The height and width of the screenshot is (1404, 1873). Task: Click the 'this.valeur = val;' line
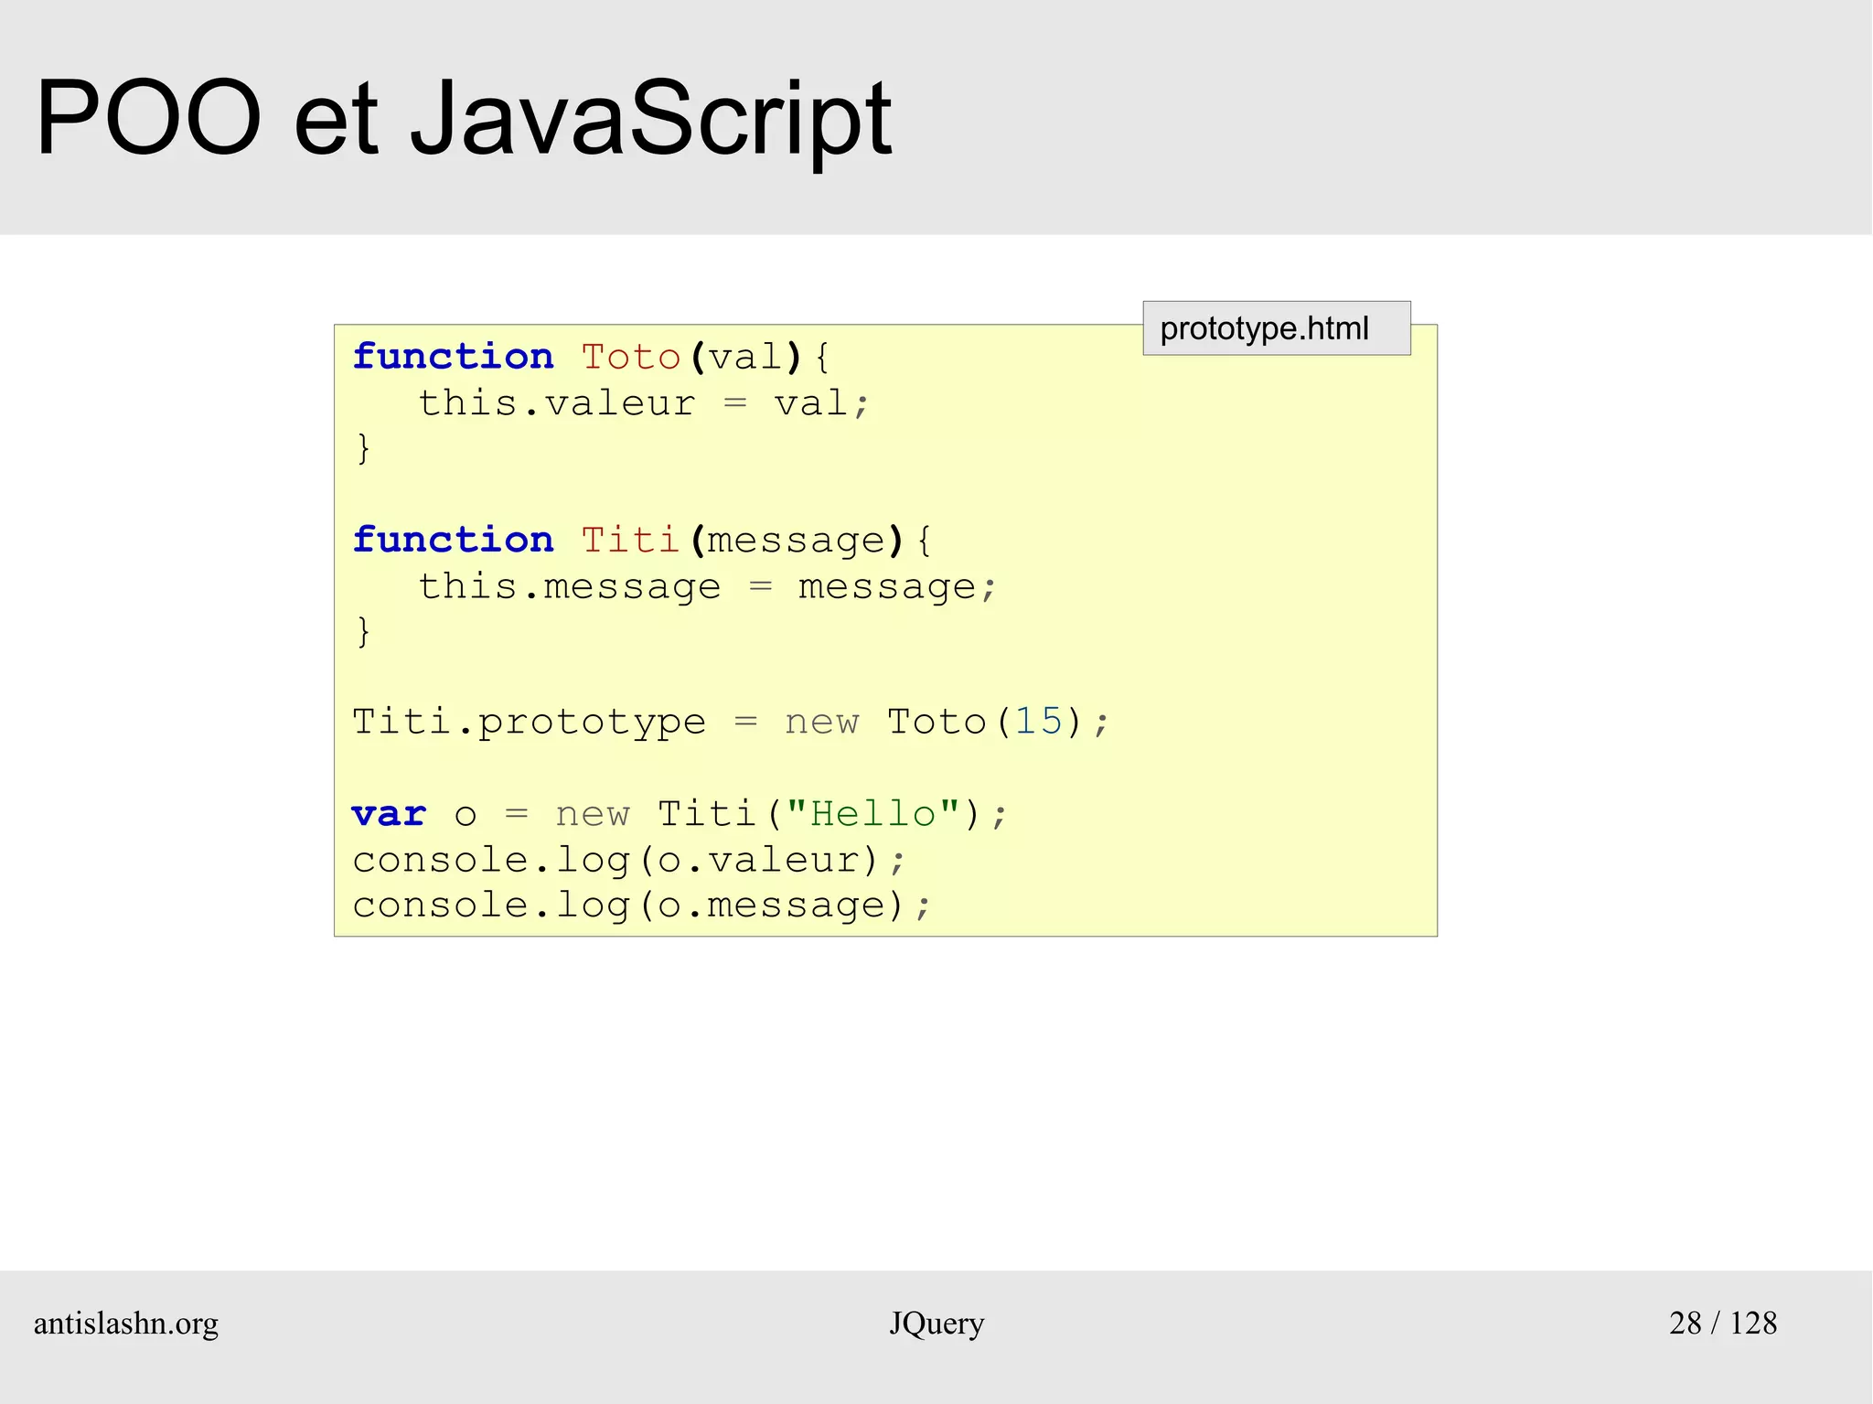point(644,403)
